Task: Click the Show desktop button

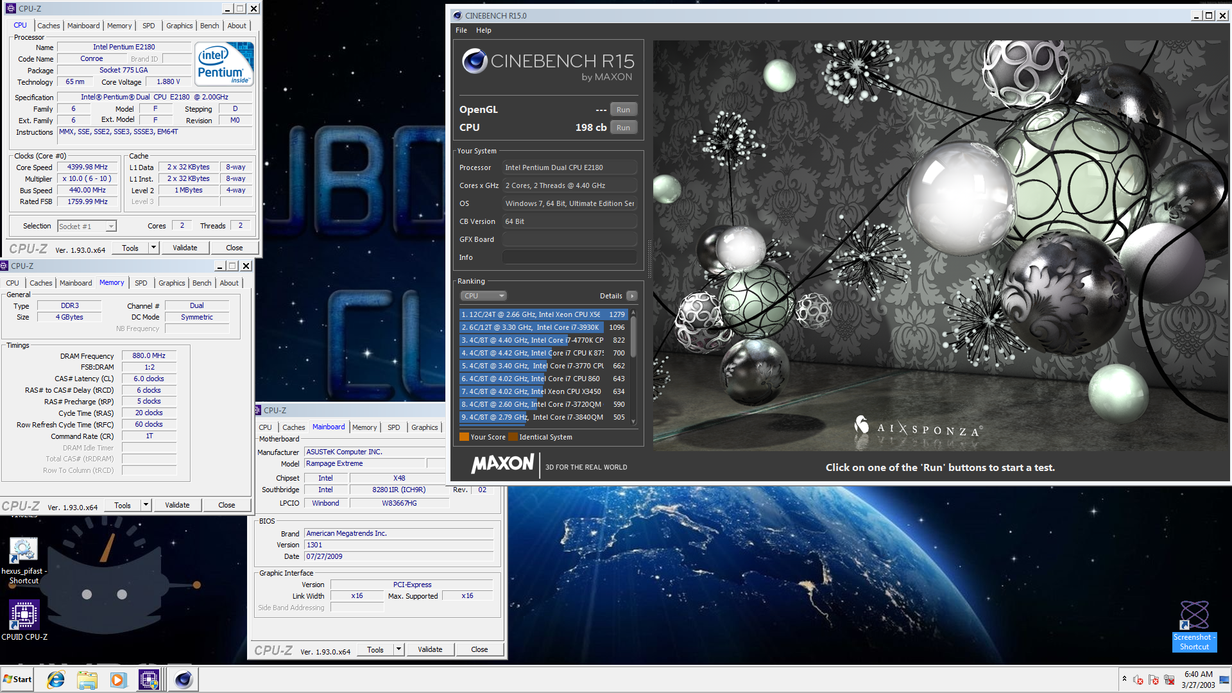Action: (x=1225, y=680)
